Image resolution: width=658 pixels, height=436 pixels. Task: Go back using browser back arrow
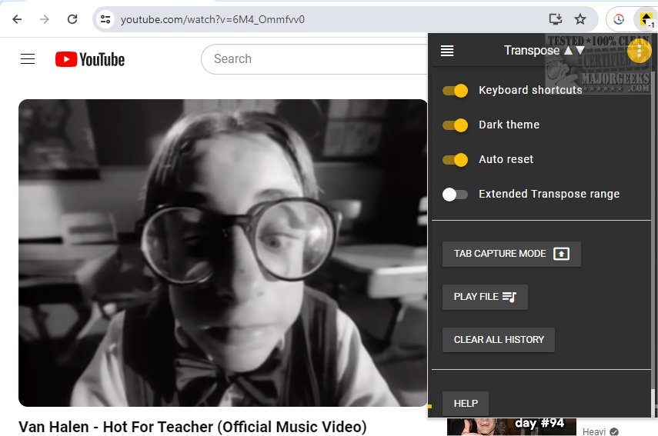(17, 19)
